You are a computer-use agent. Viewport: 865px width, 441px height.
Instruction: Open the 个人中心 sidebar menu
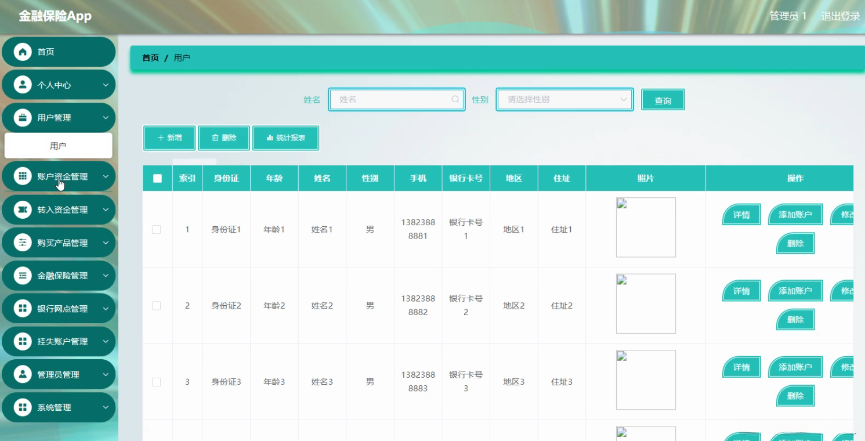tap(59, 85)
